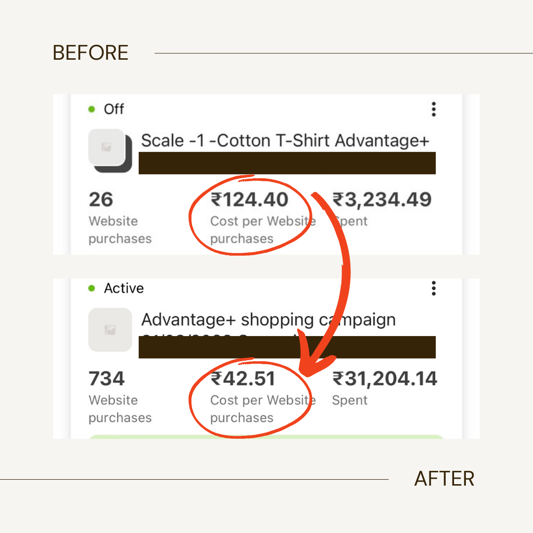Open the Advantage+ shopping campaign title

(x=268, y=320)
